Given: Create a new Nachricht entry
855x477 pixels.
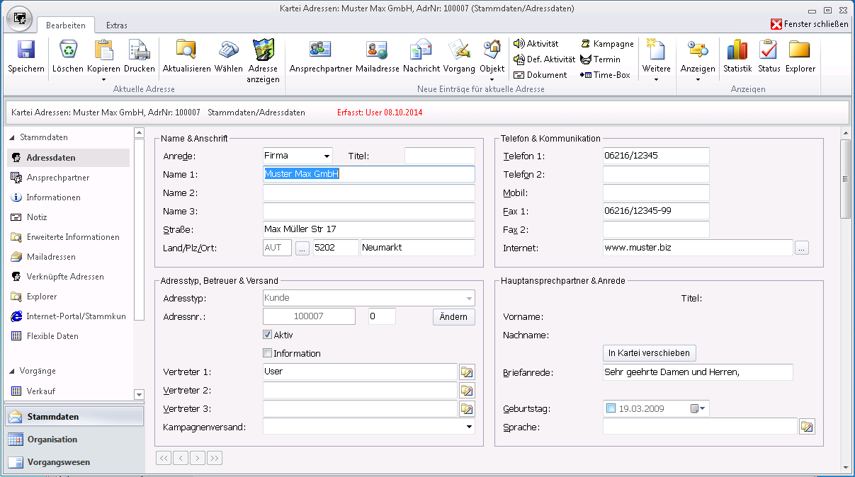Looking at the screenshot, I should click(421, 57).
